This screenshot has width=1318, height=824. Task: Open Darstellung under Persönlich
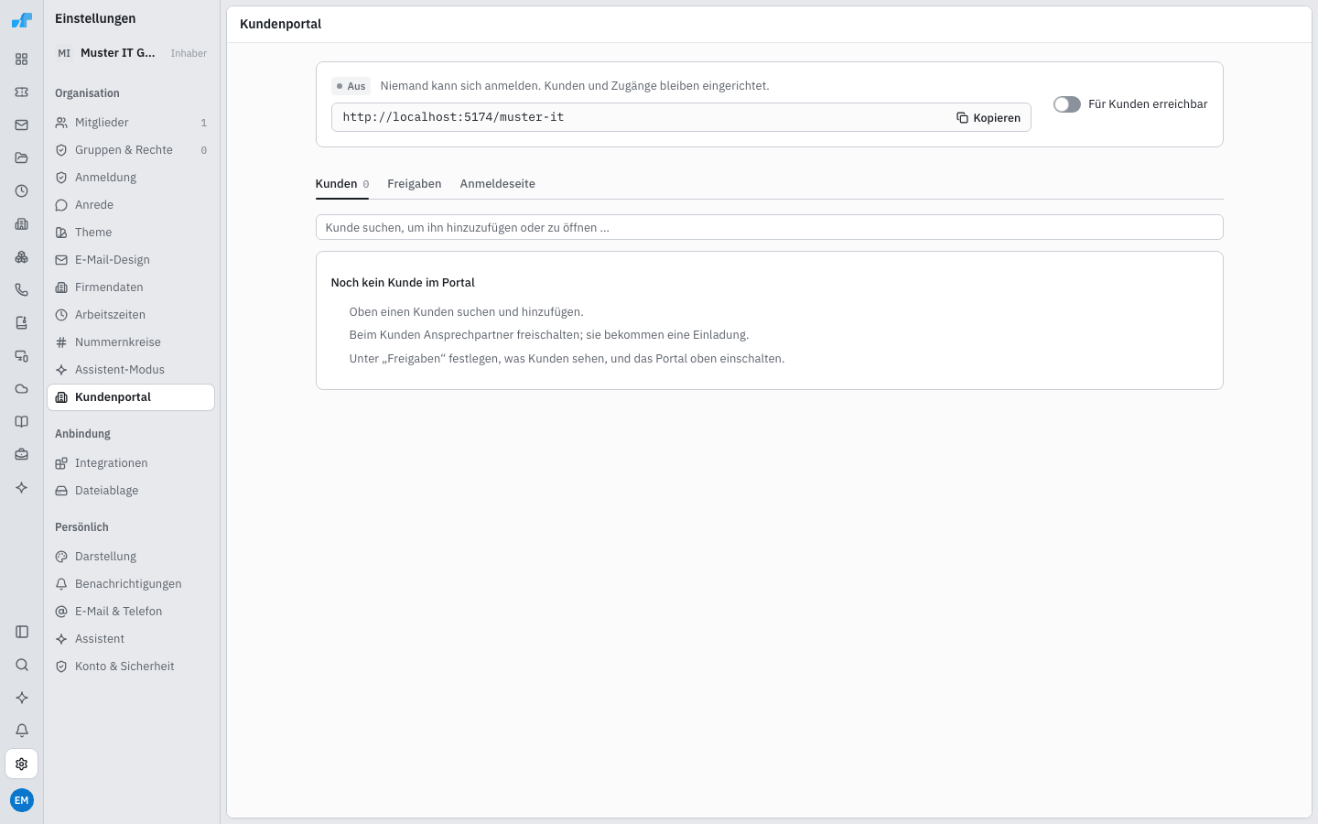point(131,557)
